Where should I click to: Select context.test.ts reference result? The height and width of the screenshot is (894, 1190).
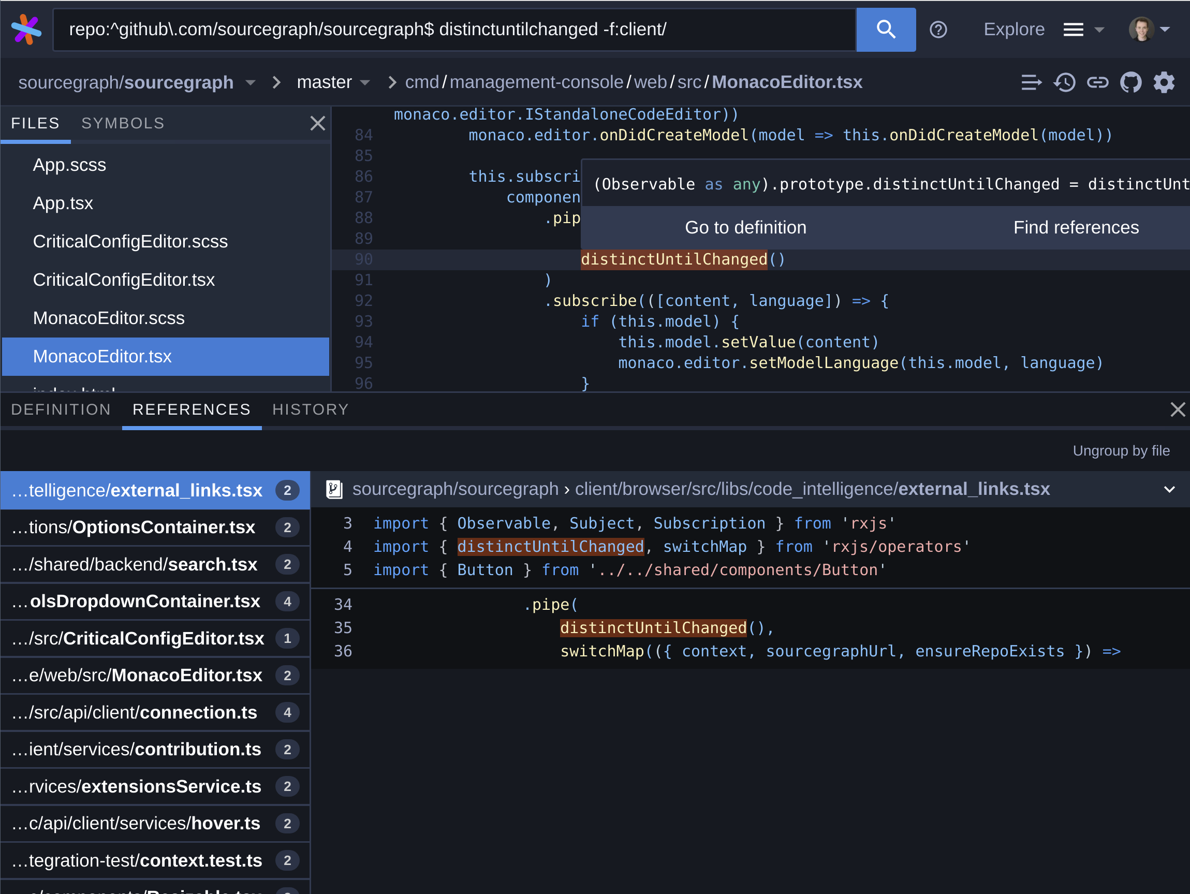tap(155, 861)
